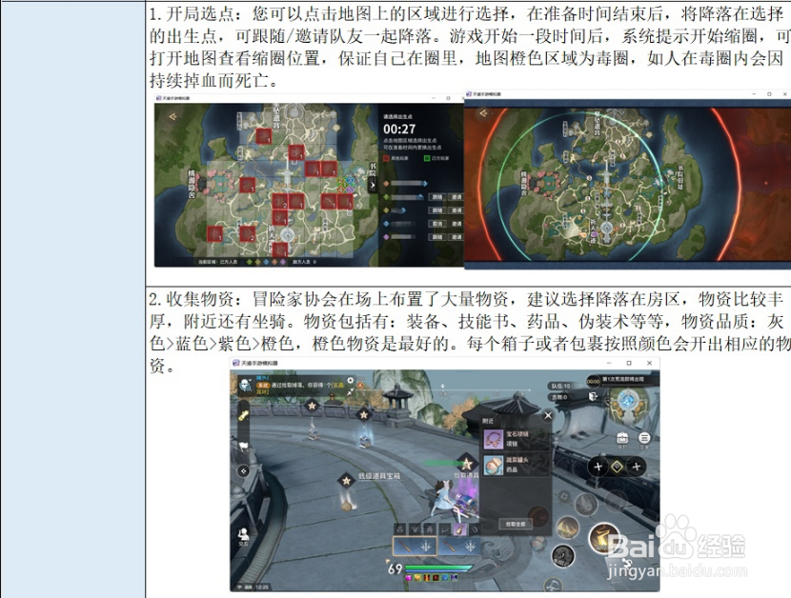Tap the grey rabbit skill icon

click(x=586, y=504)
